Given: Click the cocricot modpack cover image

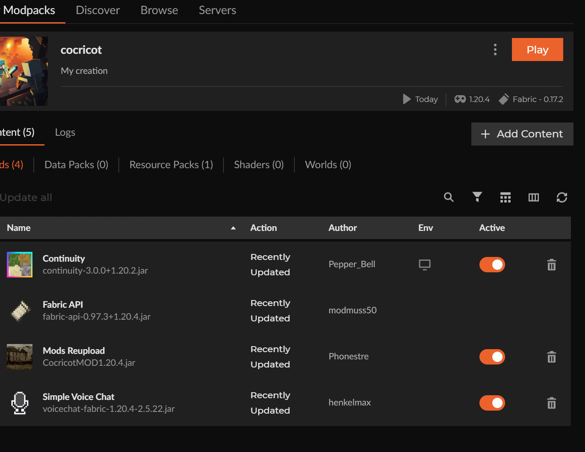Looking at the screenshot, I should coord(24,71).
